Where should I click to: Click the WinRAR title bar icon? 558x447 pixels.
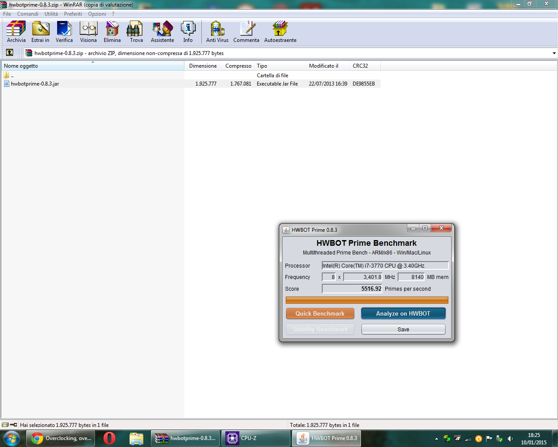[4, 4]
